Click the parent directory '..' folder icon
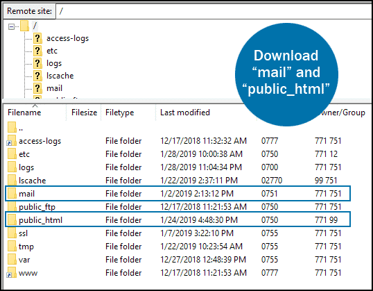This screenshot has width=373, height=291. [12, 127]
